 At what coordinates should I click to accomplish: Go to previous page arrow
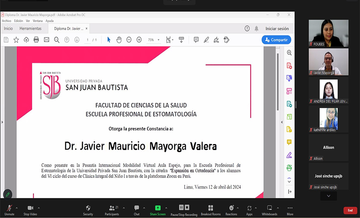[67, 40]
